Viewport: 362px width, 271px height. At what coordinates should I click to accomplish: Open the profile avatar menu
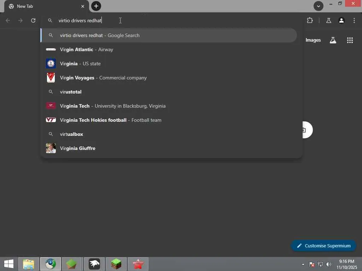pyautogui.click(x=341, y=20)
